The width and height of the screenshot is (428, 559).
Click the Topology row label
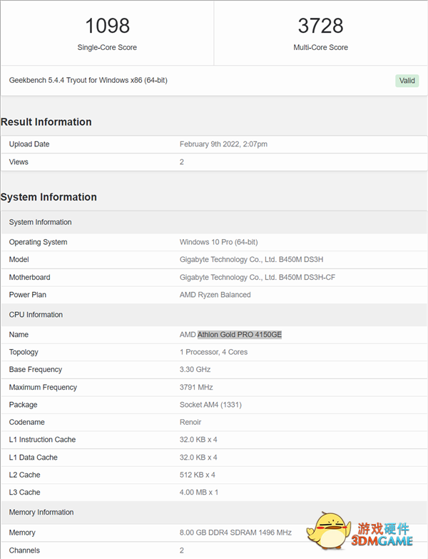24,352
